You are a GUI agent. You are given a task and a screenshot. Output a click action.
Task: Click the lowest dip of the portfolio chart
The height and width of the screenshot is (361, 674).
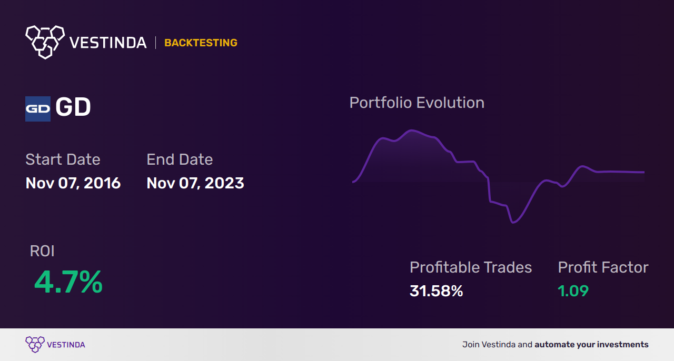[513, 223]
